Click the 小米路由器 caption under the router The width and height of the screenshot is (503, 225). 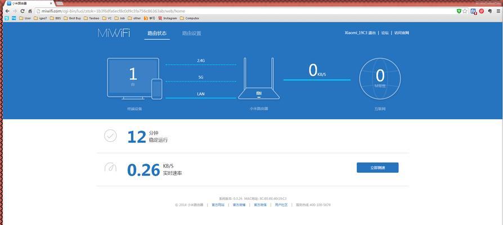point(259,109)
